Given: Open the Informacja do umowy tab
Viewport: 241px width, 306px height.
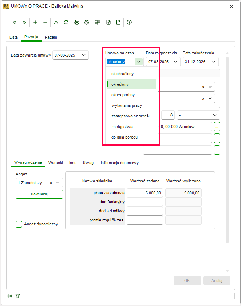Looking at the screenshot, I should 120,163.
